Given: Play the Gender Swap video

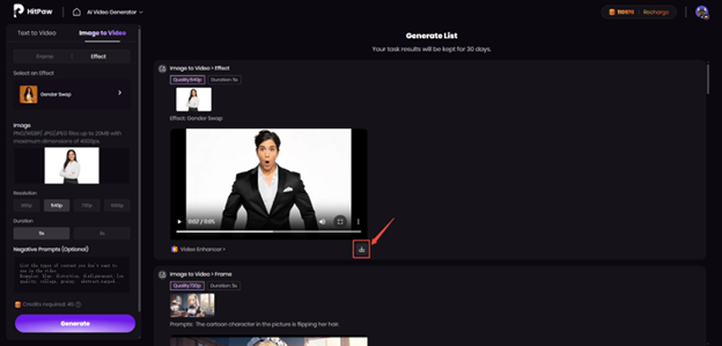Looking at the screenshot, I should tap(179, 222).
